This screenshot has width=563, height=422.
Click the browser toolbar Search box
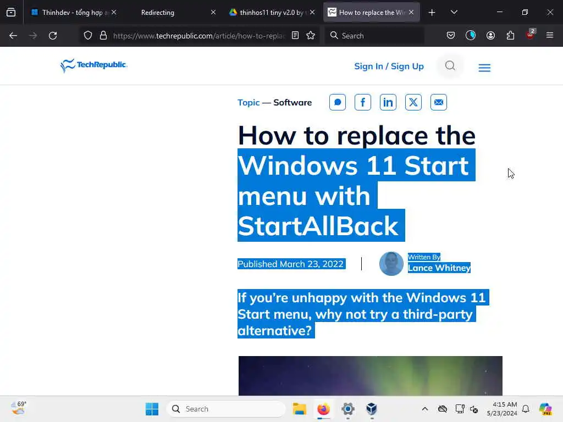tap(374, 36)
